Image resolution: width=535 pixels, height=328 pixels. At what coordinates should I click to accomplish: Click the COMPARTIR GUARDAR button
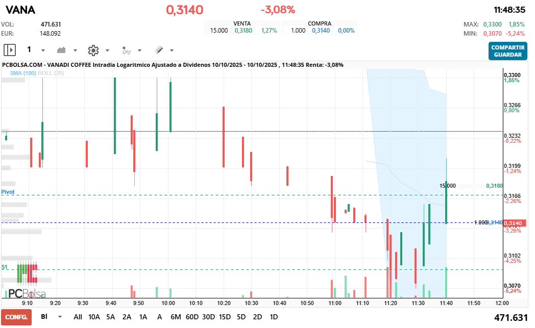[x=508, y=51]
